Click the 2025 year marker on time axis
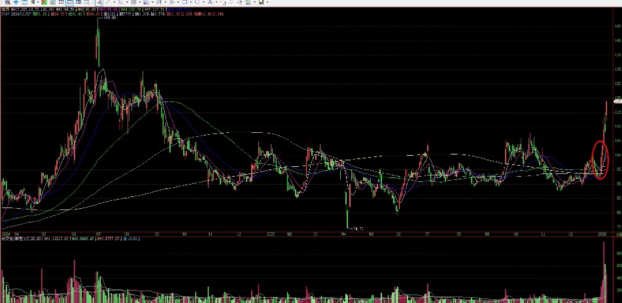Image resolution: width=622 pixels, height=303 pixels. click(271, 234)
